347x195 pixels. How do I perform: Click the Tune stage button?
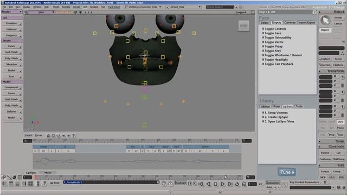pos(287,172)
